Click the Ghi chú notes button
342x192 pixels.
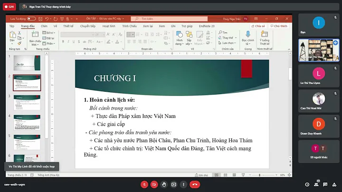pyautogui.click(x=201, y=175)
